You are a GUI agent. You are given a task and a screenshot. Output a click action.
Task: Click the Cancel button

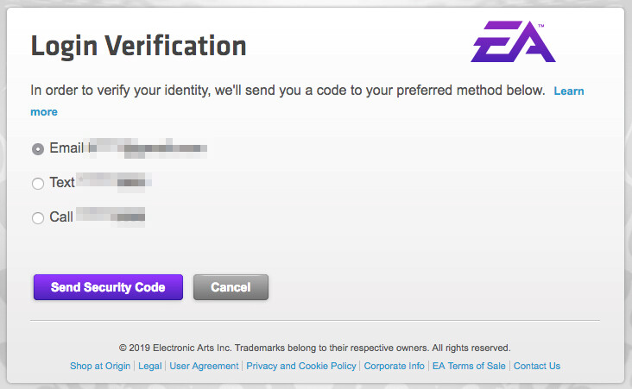pyautogui.click(x=231, y=287)
